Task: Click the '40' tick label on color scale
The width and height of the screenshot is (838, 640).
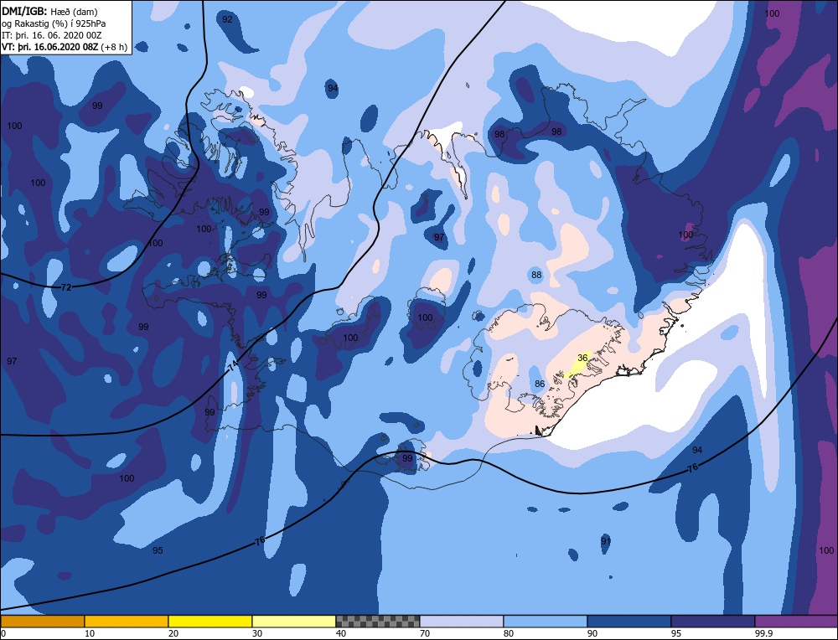Action: click(340, 633)
